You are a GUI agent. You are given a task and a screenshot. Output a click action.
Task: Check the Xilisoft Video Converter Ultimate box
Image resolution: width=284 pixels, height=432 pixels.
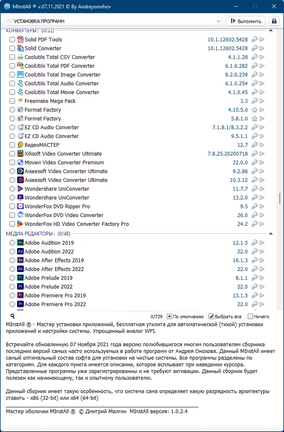pyautogui.click(x=12, y=153)
